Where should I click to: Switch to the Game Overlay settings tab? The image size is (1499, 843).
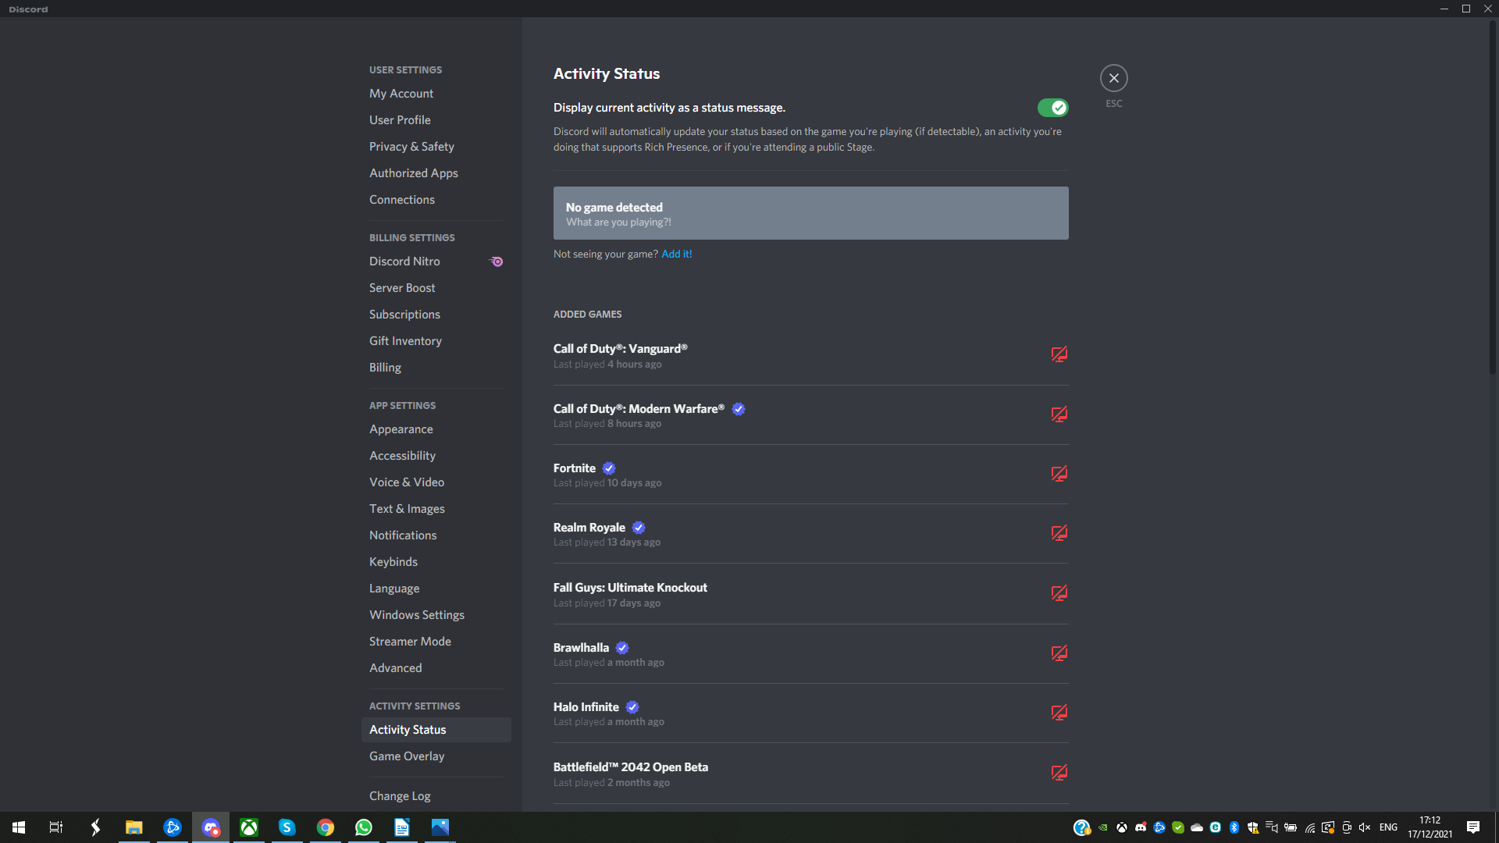pyautogui.click(x=407, y=756)
